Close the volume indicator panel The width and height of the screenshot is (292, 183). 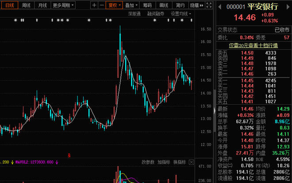pyautogui.click(x=191, y=162)
